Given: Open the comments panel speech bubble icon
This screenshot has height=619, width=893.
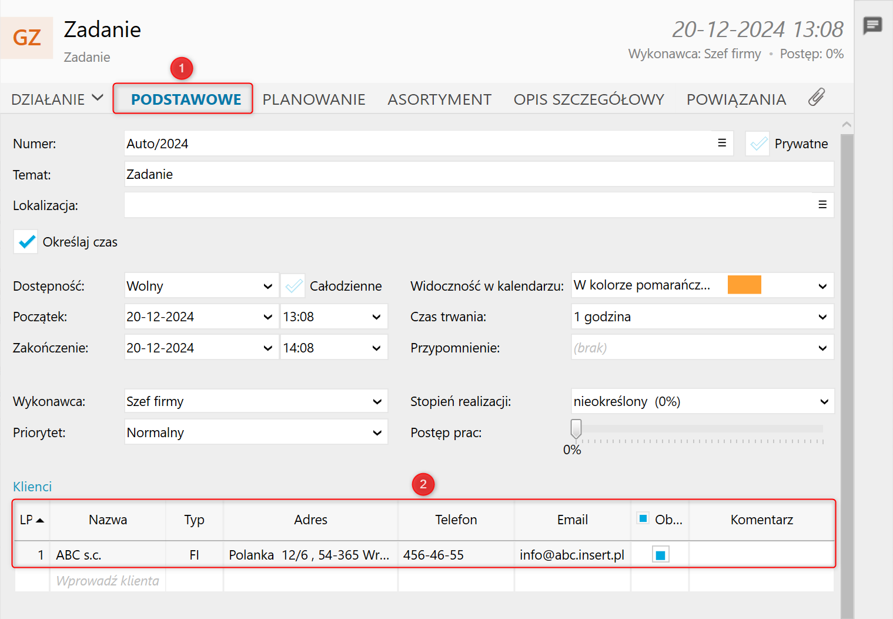Looking at the screenshot, I should [x=872, y=25].
